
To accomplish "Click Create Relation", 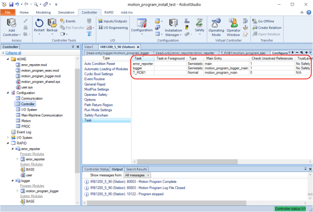I will pos(267,27).
